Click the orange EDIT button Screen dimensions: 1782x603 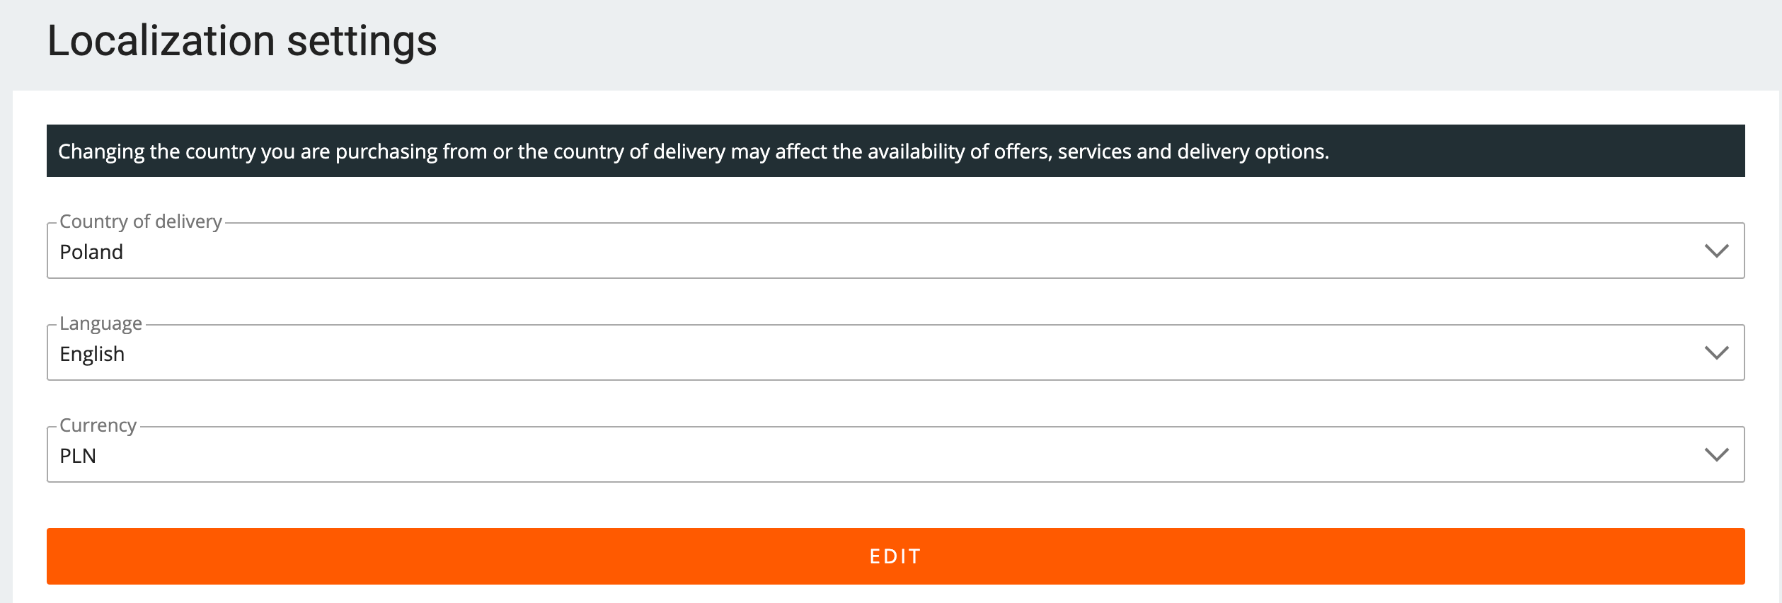tap(895, 556)
